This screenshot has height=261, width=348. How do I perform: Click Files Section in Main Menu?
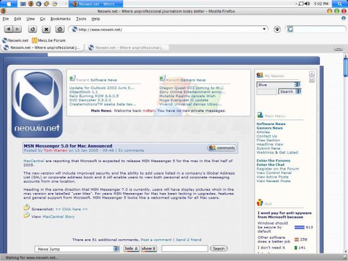pos(268,140)
